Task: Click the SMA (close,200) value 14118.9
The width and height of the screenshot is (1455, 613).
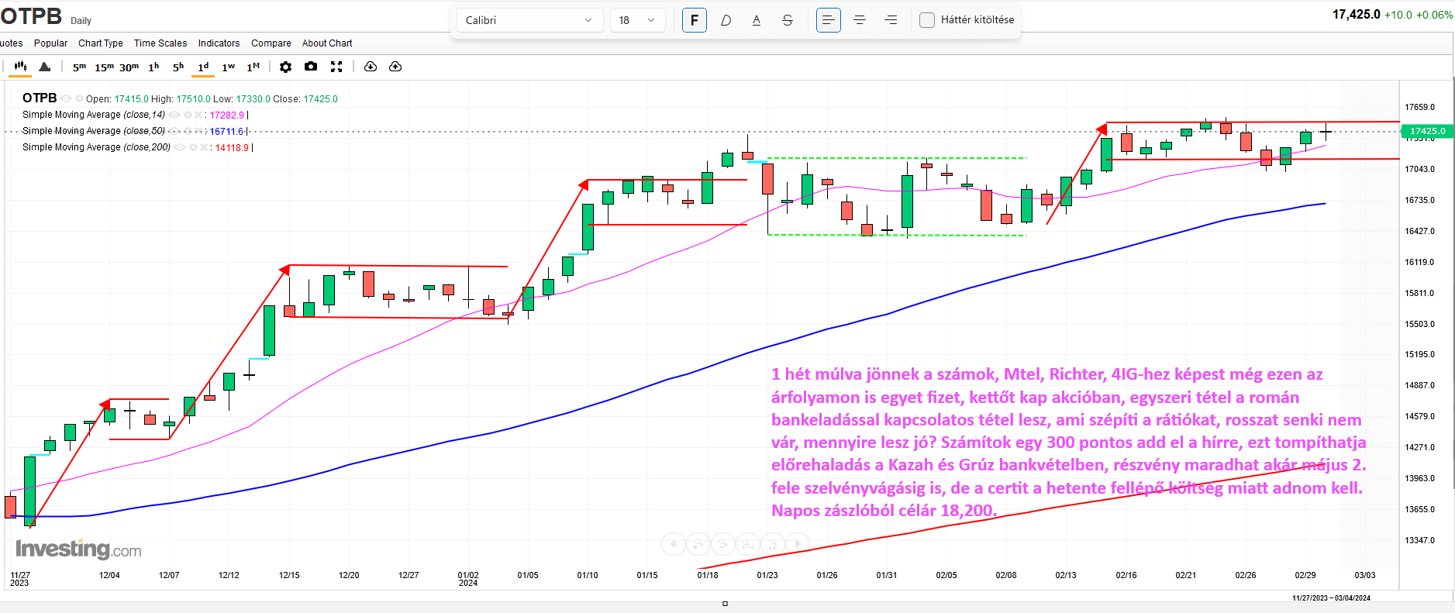Action: point(232,148)
